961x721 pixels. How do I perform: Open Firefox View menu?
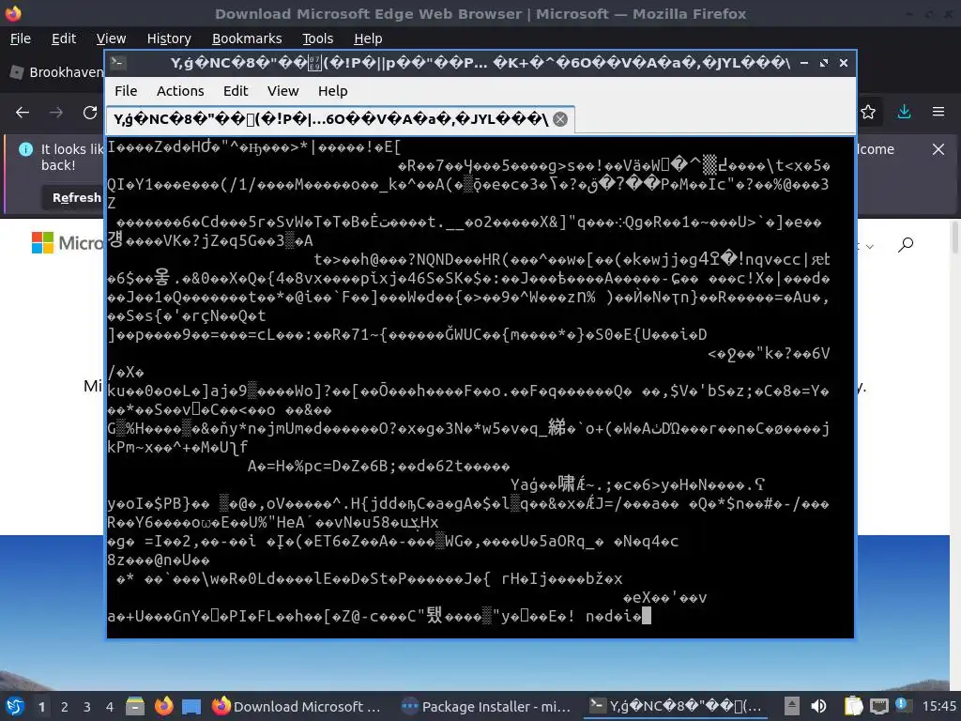(111, 38)
